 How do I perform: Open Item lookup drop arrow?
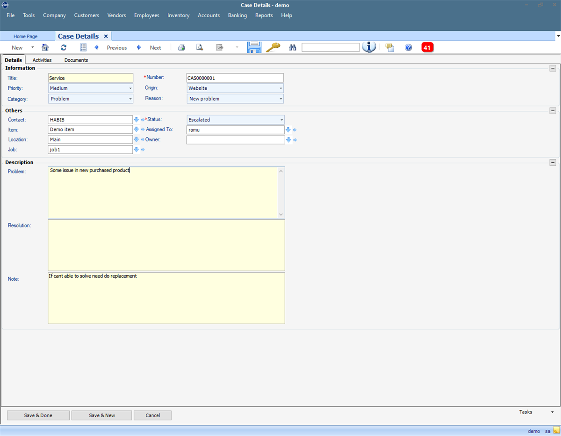pos(137,129)
